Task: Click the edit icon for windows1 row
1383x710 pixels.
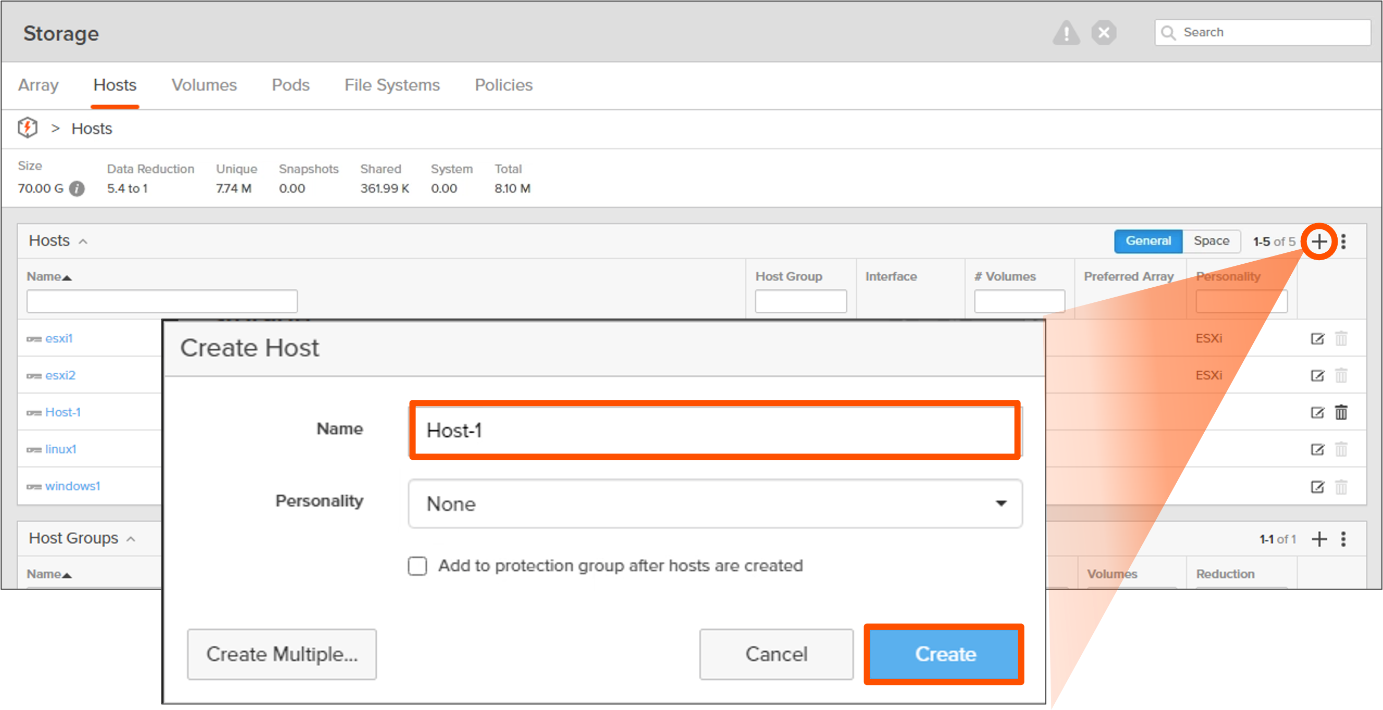Action: tap(1317, 487)
